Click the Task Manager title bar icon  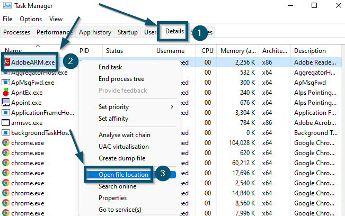pos(7,5)
